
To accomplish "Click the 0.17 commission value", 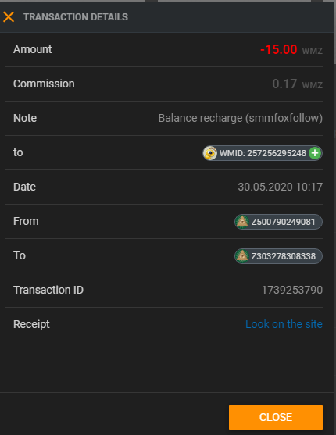I will (x=284, y=84).
